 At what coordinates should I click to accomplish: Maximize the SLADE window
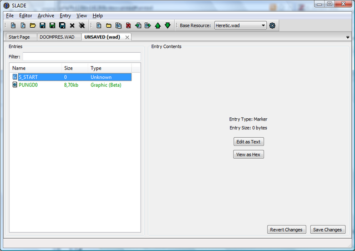[x=329, y=4]
